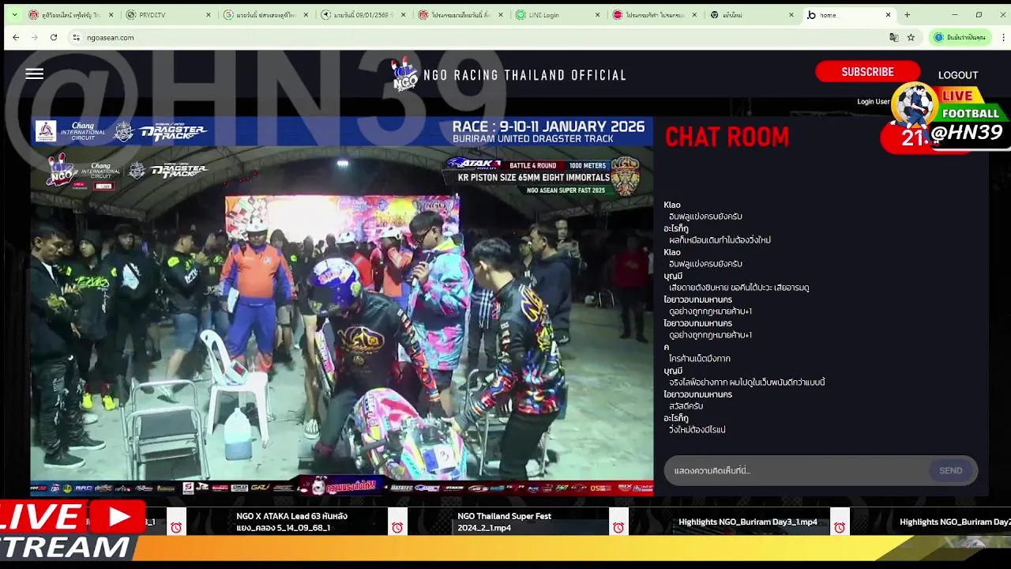
Task: Go back with browser back arrow
Action: pyautogui.click(x=16, y=37)
